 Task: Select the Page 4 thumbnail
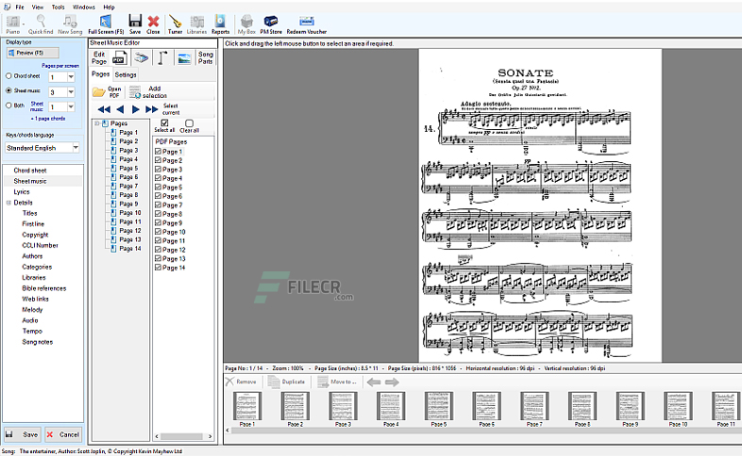click(391, 409)
